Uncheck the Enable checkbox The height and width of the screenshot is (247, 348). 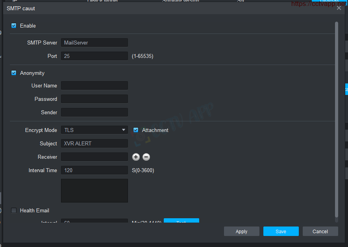(x=14, y=26)
